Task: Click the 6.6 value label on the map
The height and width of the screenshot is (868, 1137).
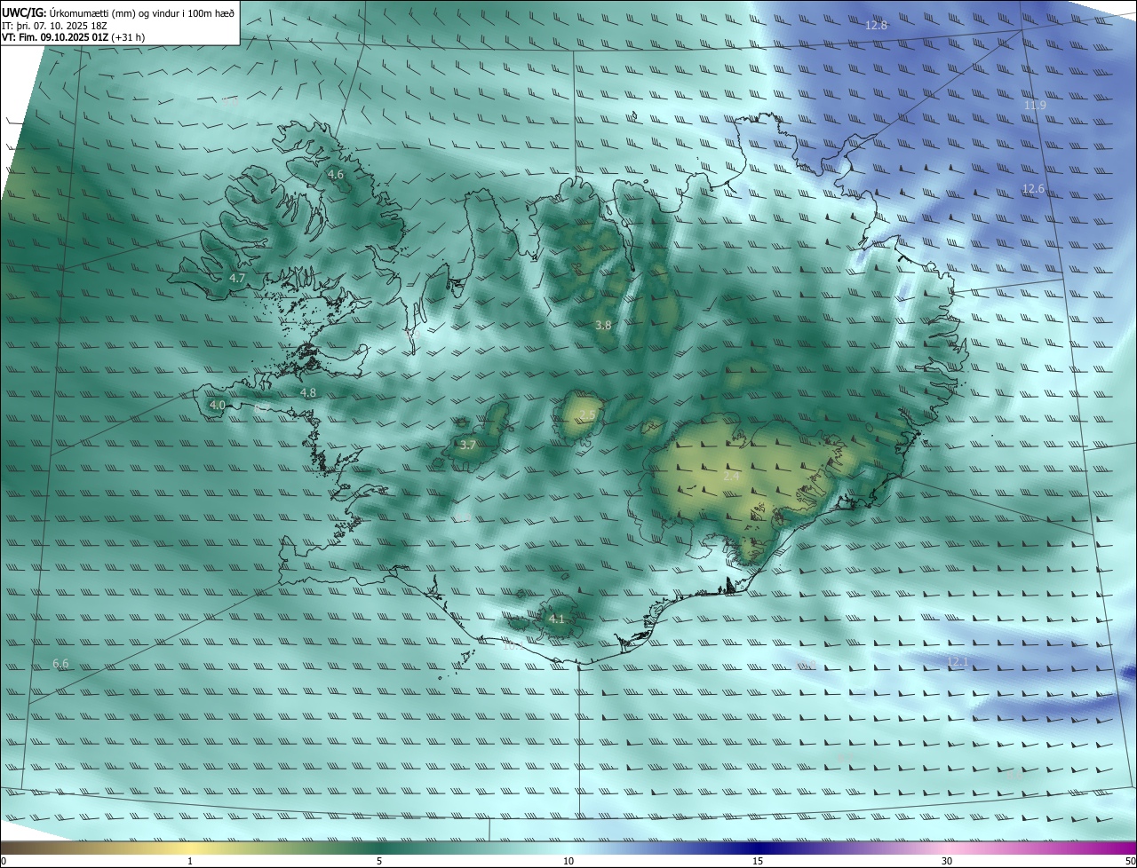Action: tap(60, 664)
